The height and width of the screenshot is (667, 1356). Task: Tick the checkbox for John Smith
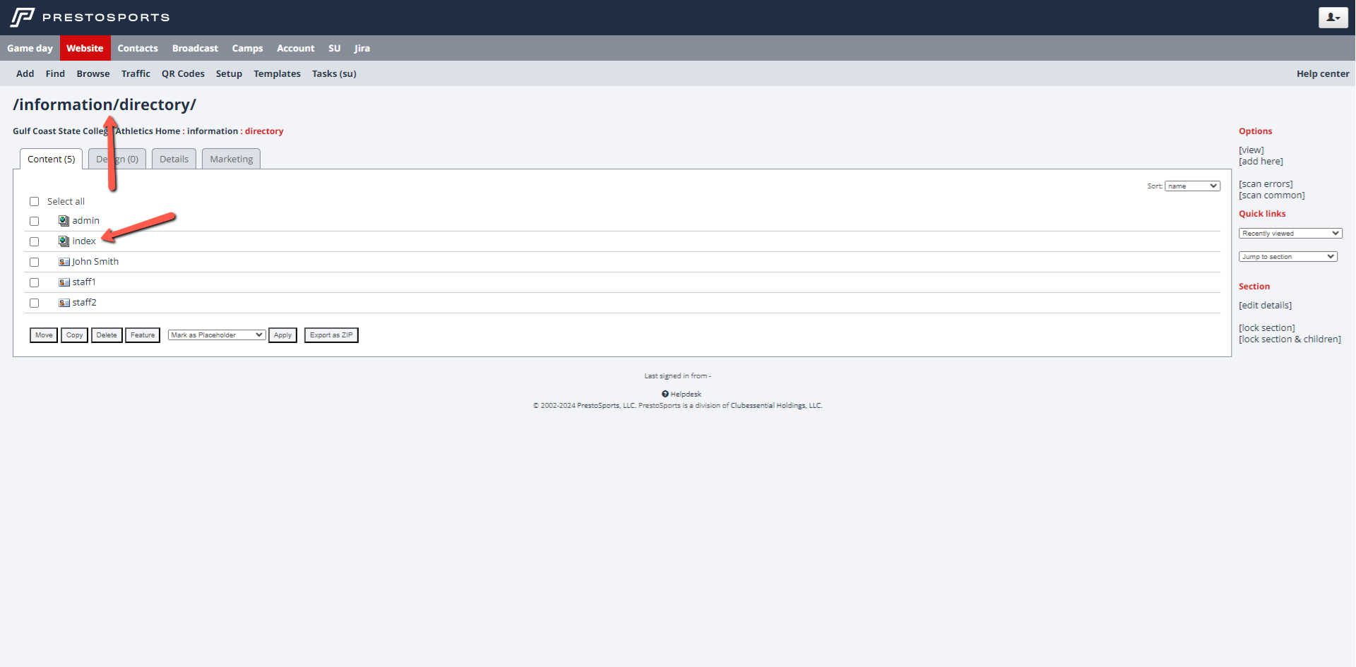coord(34,262)
